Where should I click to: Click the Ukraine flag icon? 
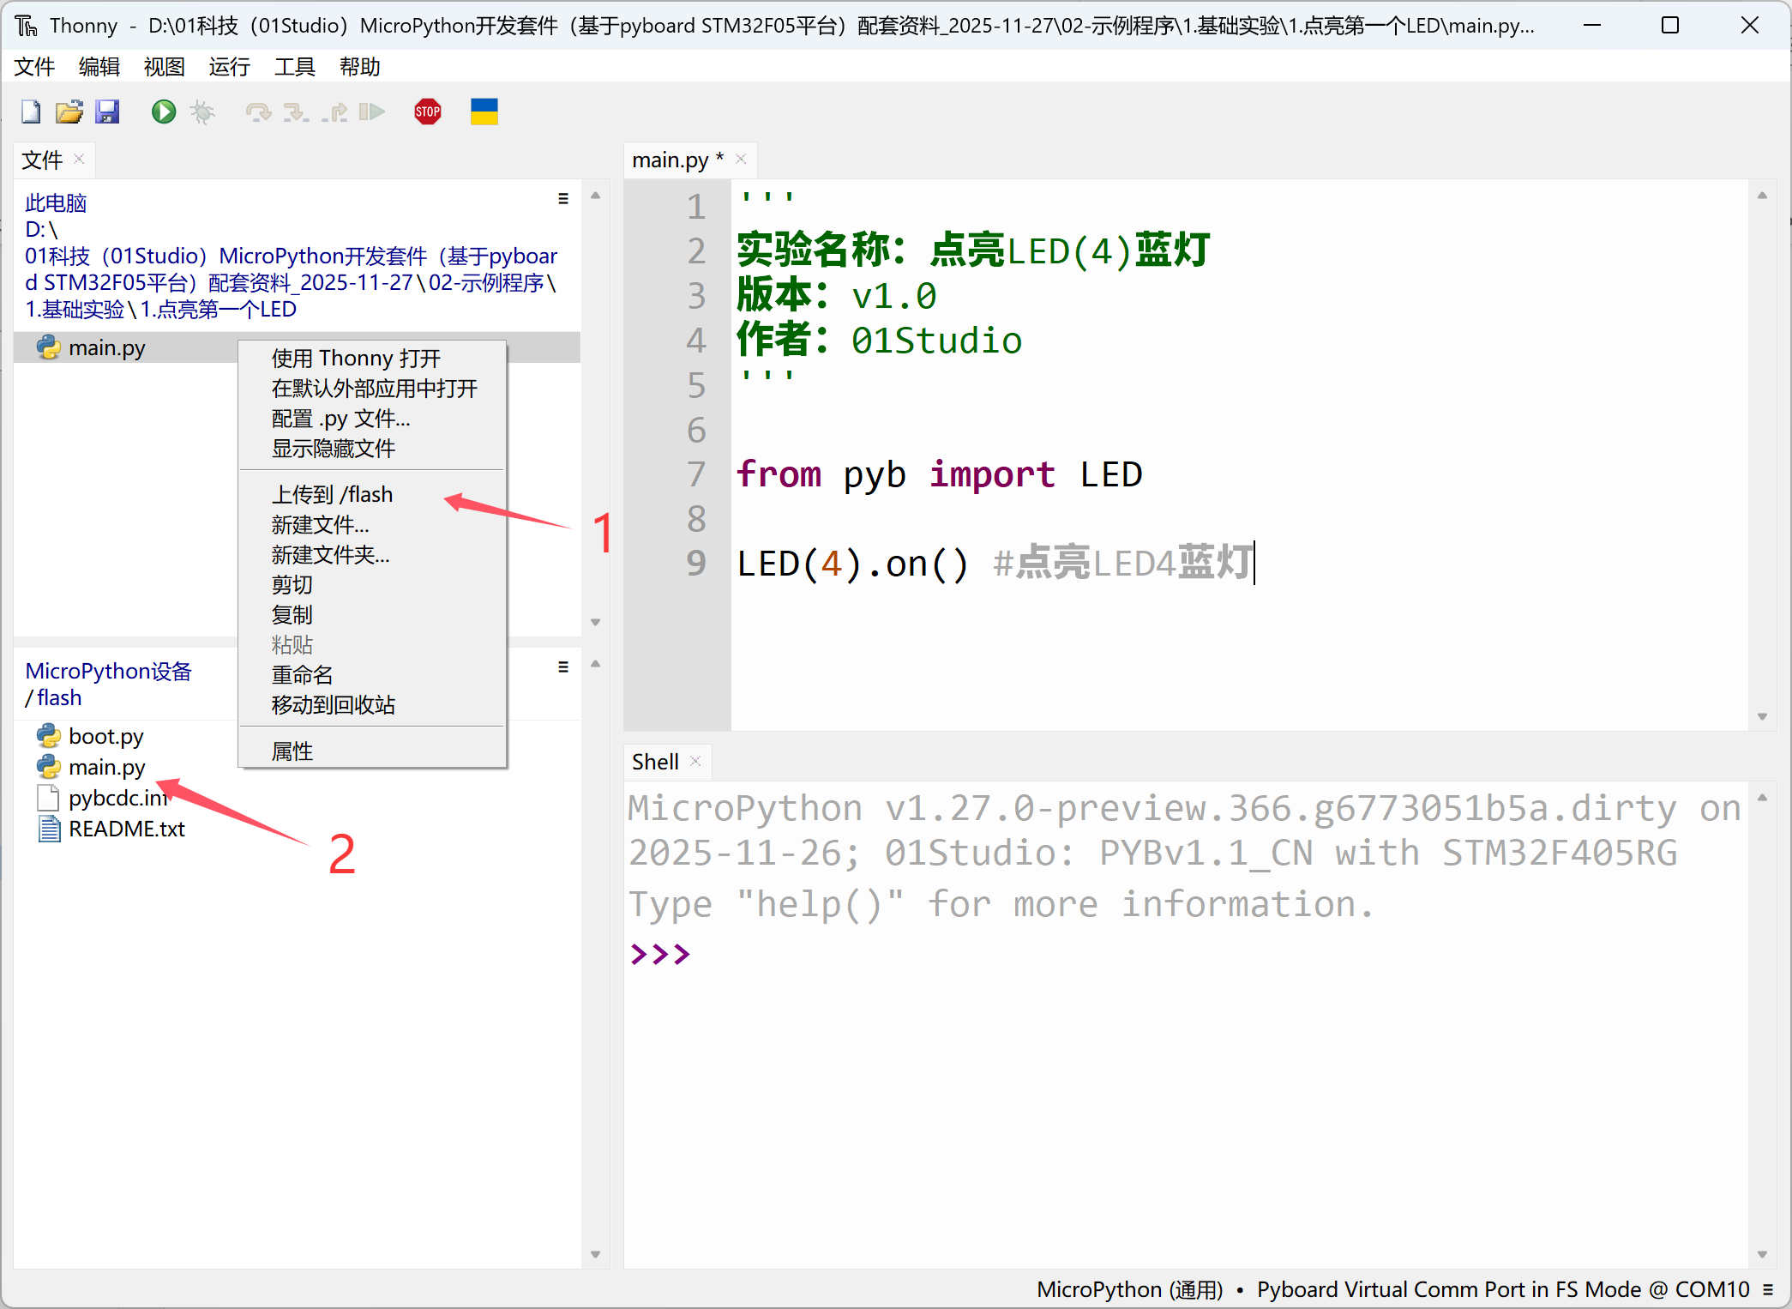click(x=484, y=112)
